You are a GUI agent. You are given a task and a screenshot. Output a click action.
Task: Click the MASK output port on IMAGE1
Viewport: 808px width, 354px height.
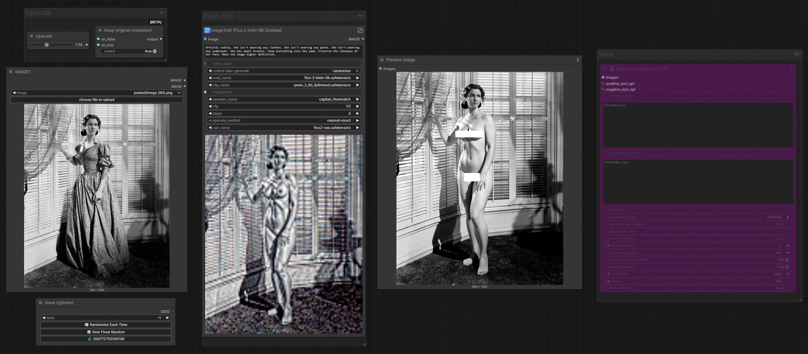pos(185,86)
